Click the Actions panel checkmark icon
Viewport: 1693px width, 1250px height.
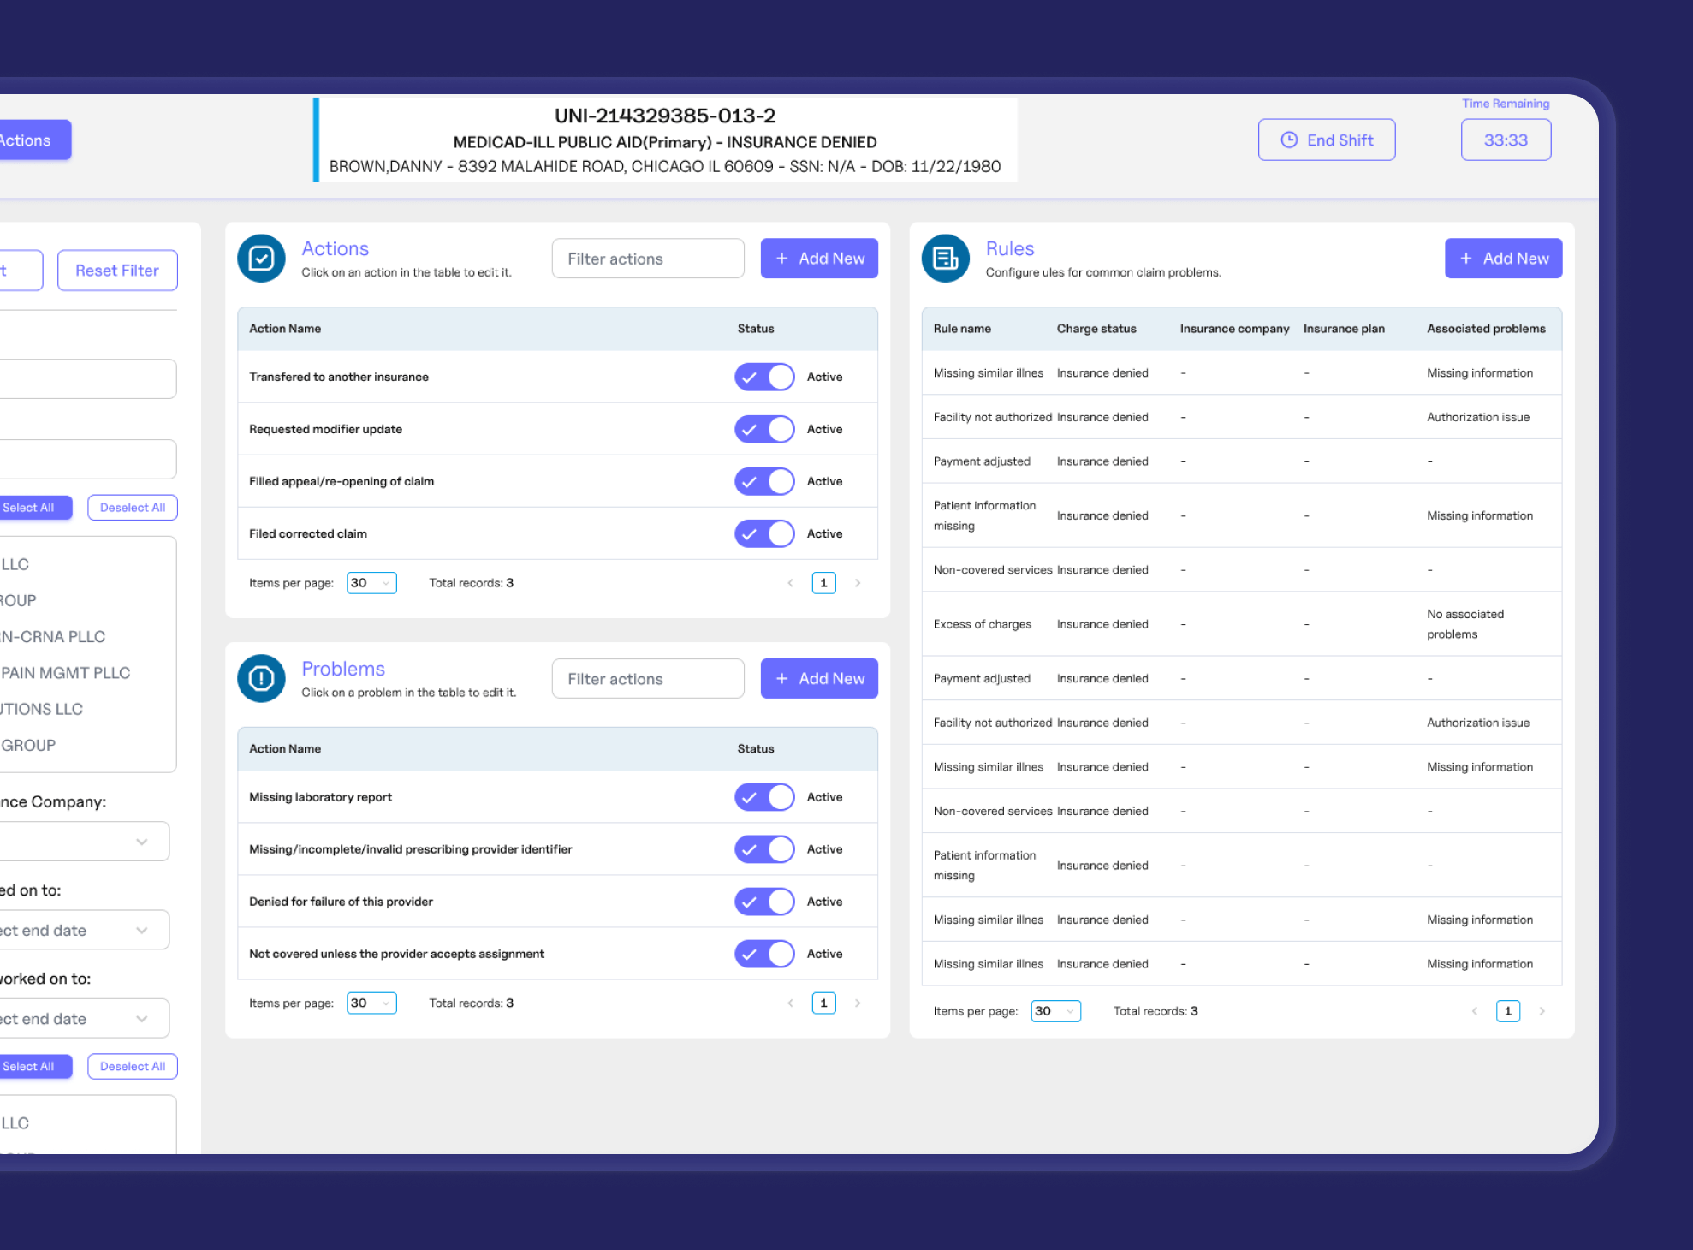pos(261,259)
